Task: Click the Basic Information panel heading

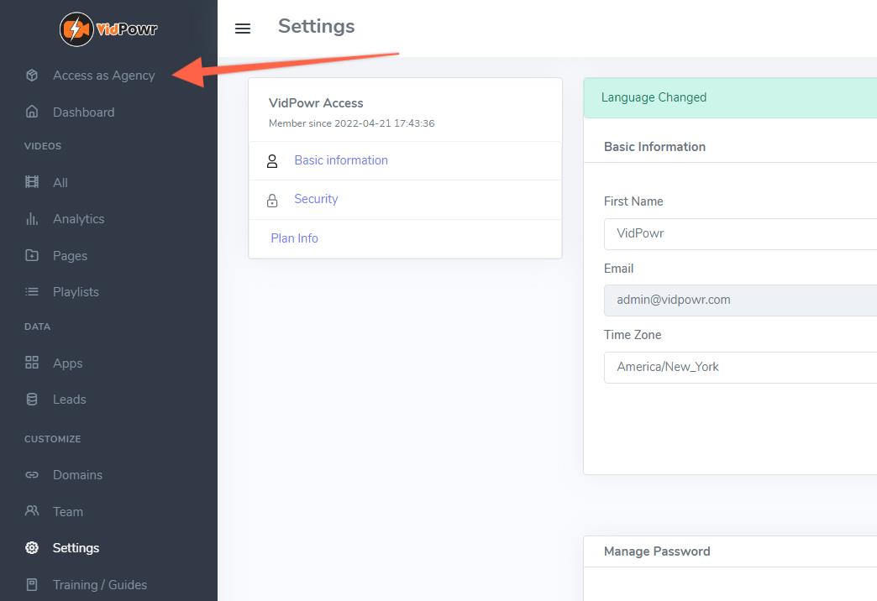Action: pos(654,147)
